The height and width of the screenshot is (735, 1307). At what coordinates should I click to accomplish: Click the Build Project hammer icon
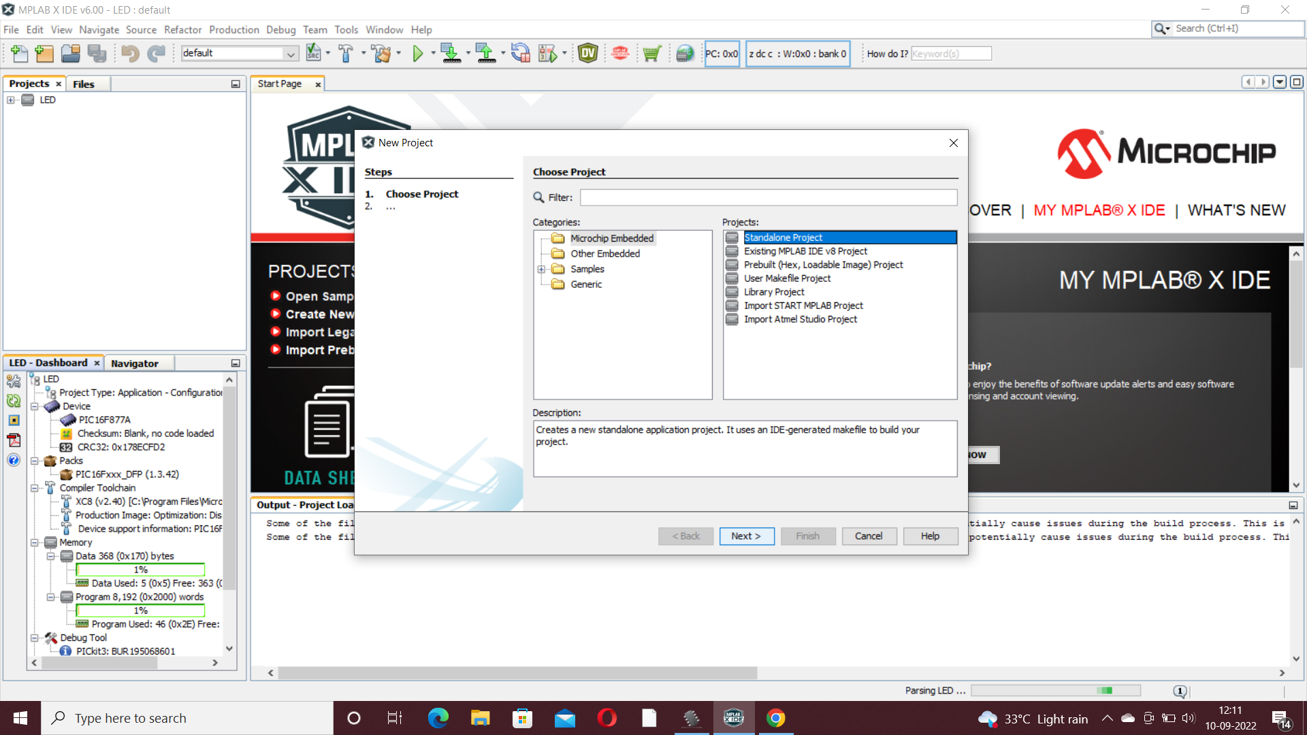(346, 54)
